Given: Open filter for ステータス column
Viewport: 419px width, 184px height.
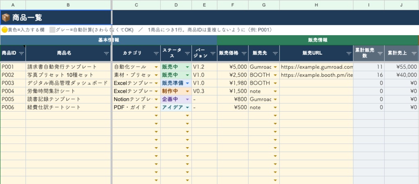Looking at the screenshot, I should pos(187,53).
